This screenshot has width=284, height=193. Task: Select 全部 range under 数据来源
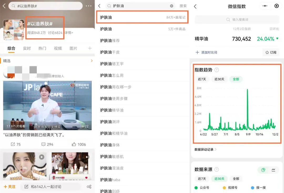coord(236,179)
